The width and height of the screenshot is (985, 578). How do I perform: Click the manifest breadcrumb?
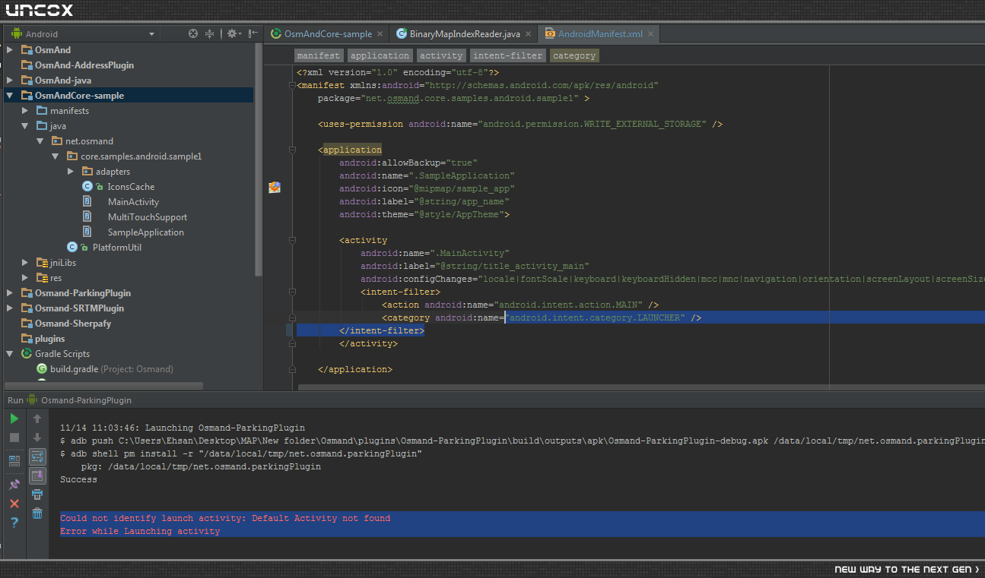[x=319, y=55]
